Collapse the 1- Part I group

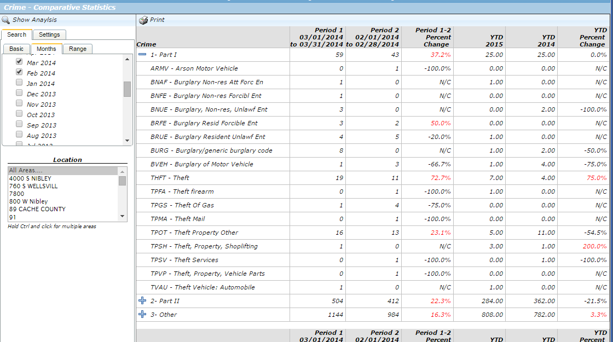[x=142, y=55]
